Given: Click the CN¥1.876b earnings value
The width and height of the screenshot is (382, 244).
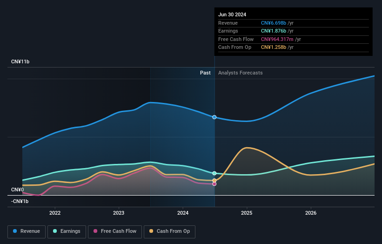Looking at the screenshot, I should click(x=274, y=31).
